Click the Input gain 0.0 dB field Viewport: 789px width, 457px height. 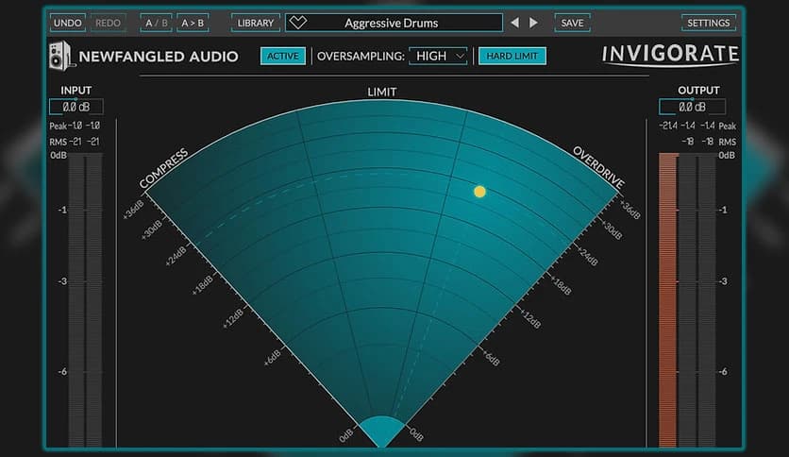(76, 107)
